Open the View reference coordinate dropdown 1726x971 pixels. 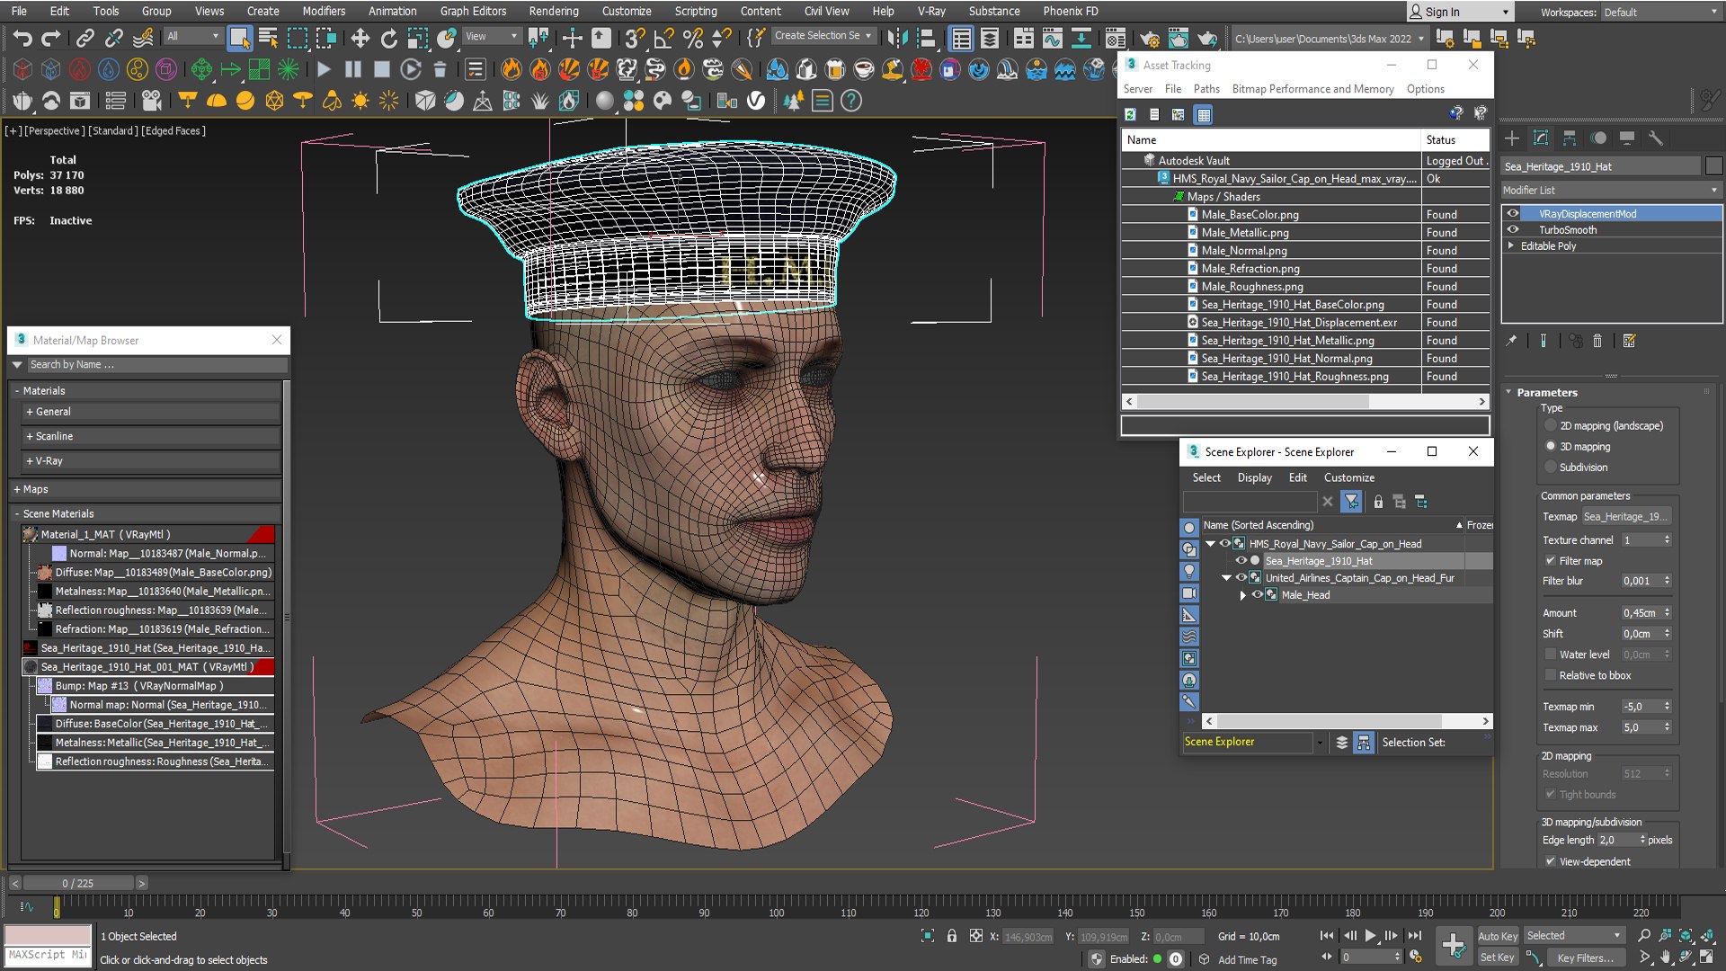[491, 37]
